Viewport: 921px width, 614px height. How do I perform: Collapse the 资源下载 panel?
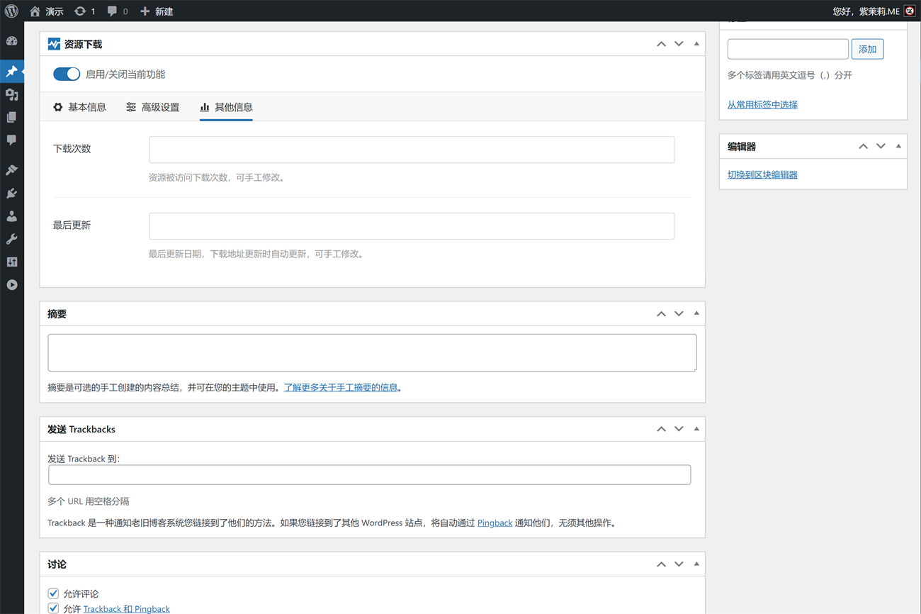click(x=696, y=44)
